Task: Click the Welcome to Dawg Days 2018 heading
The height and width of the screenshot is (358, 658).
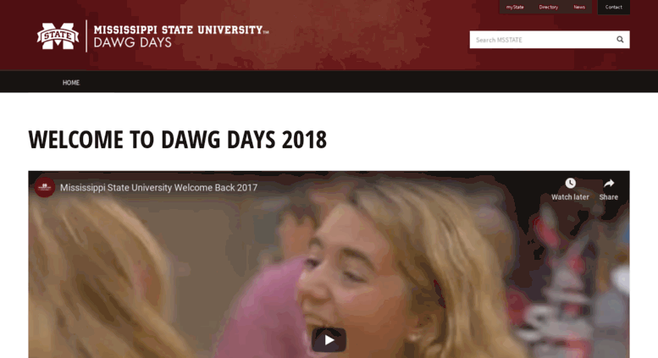Action: [x=178, y=139]
